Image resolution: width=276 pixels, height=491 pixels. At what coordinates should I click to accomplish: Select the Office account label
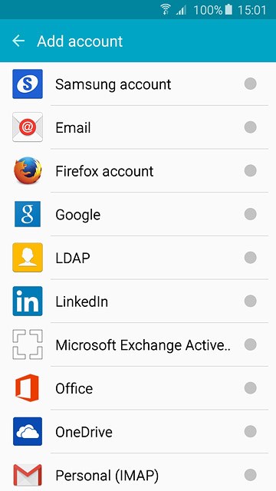click(x=74, y=389)
